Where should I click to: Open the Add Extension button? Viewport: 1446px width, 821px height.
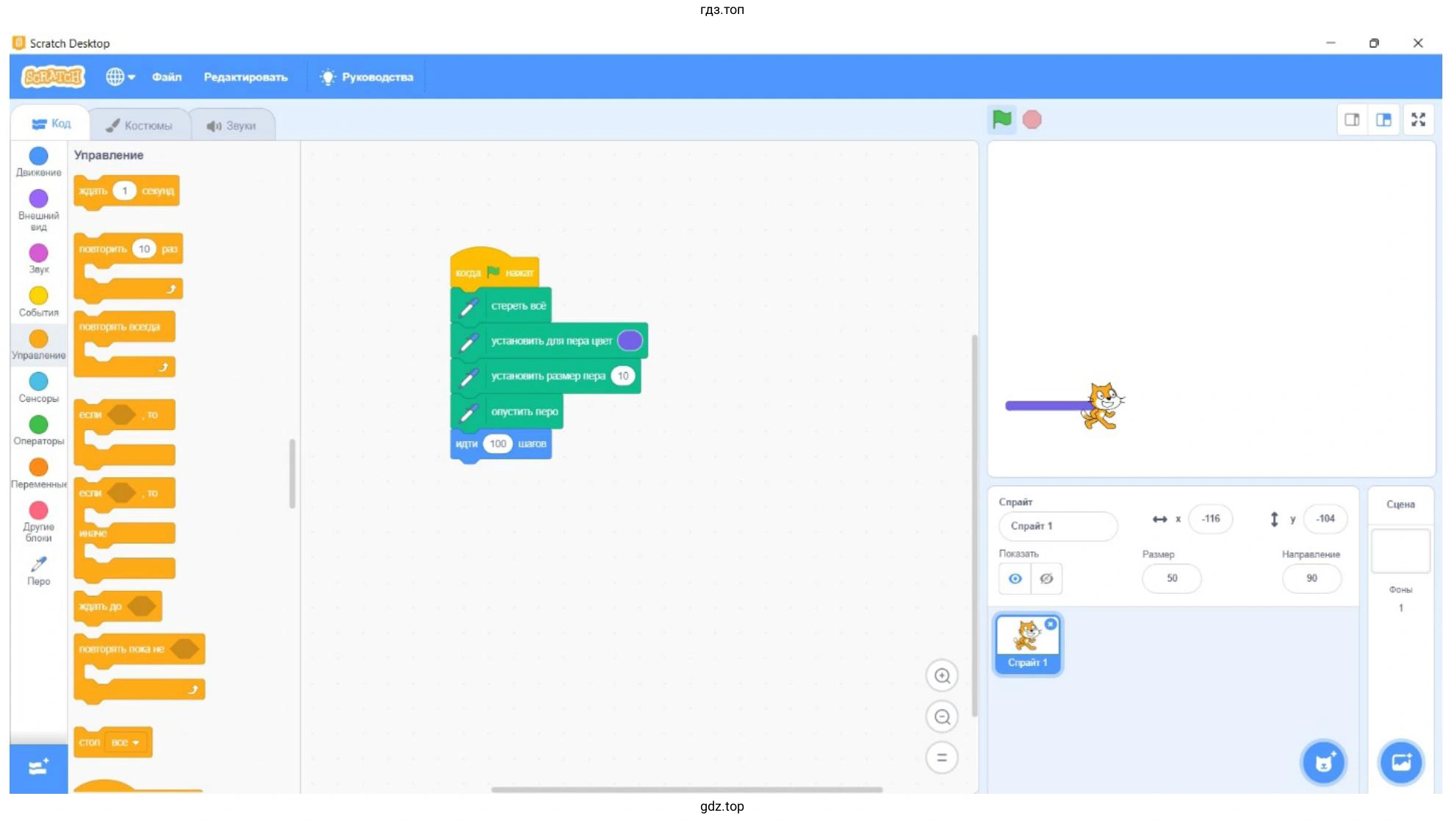[38, 768]
